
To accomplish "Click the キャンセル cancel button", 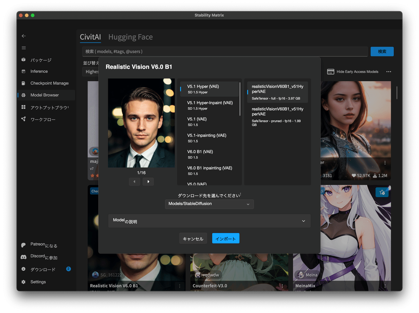I will (x=193, y=239).
